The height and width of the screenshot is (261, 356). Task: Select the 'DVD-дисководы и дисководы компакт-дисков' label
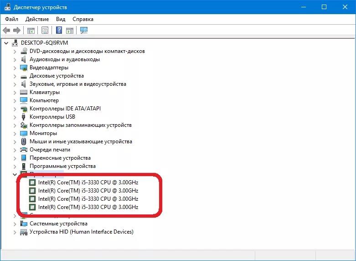87,51
